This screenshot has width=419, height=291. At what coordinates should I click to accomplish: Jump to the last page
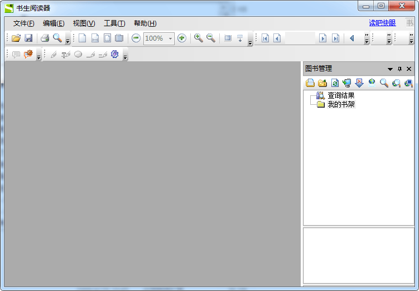point(335,38)
